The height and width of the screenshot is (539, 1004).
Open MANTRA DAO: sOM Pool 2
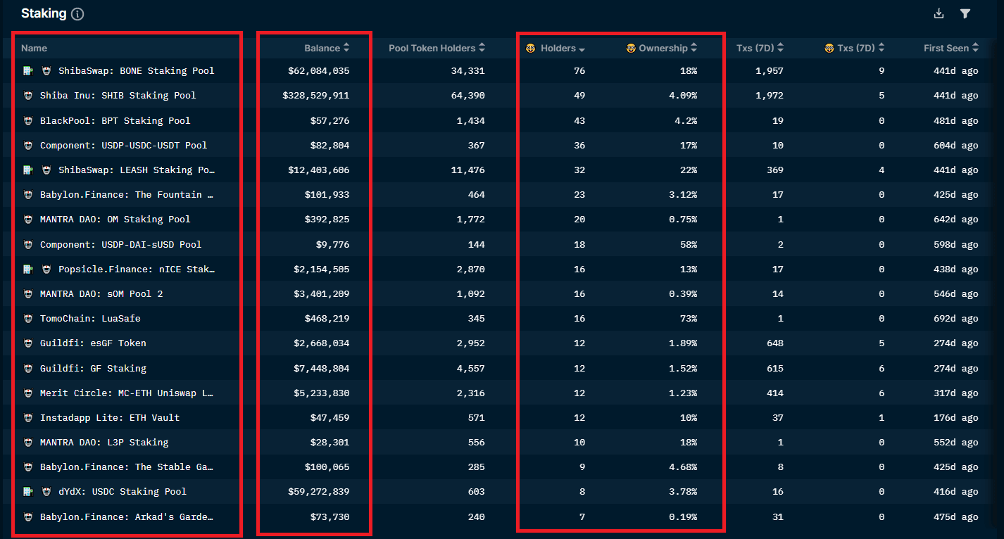click(101, 294)
